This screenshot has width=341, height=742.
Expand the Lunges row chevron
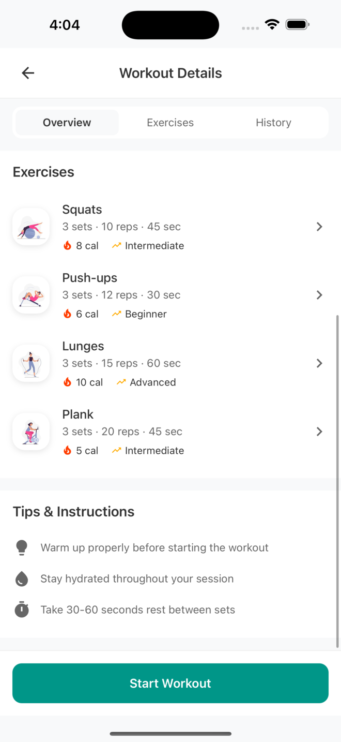319,363
